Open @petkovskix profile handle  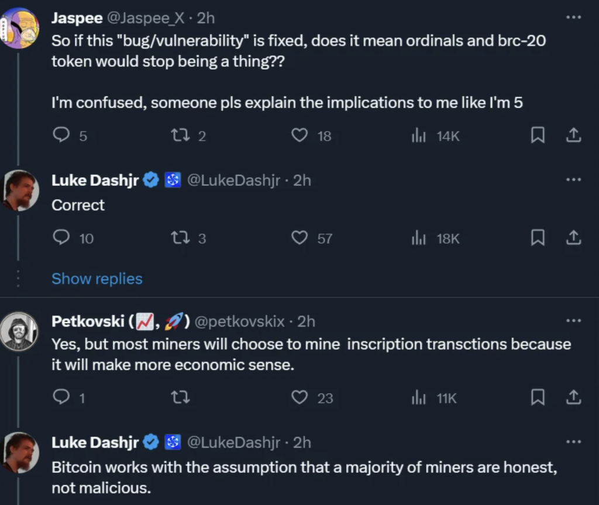click(x=239, y=321)
